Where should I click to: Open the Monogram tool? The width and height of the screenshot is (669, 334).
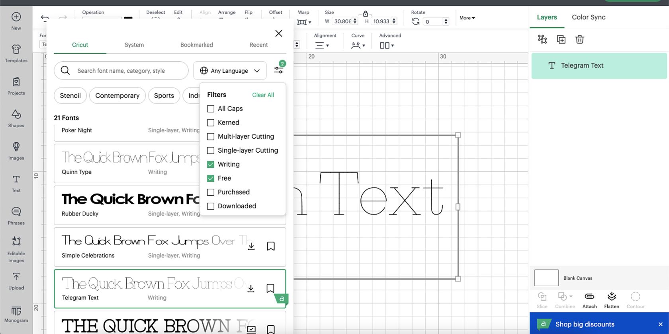tap(16, 314)
